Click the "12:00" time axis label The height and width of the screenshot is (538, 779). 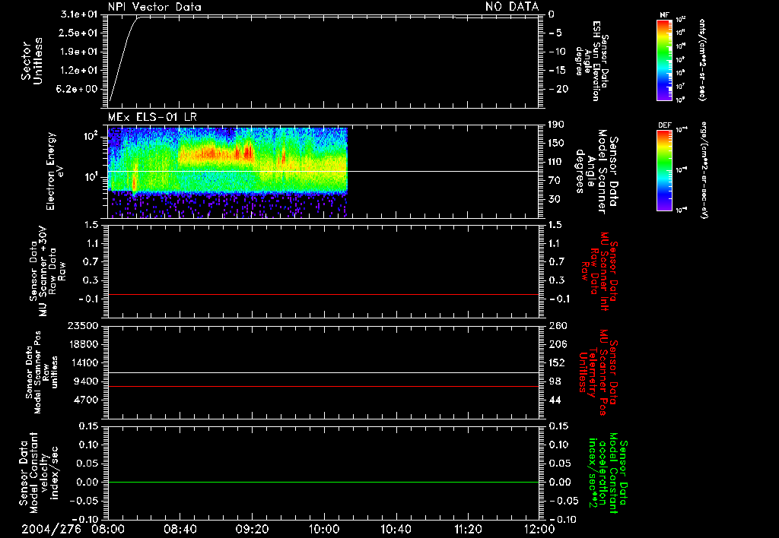tap(539, 529)
